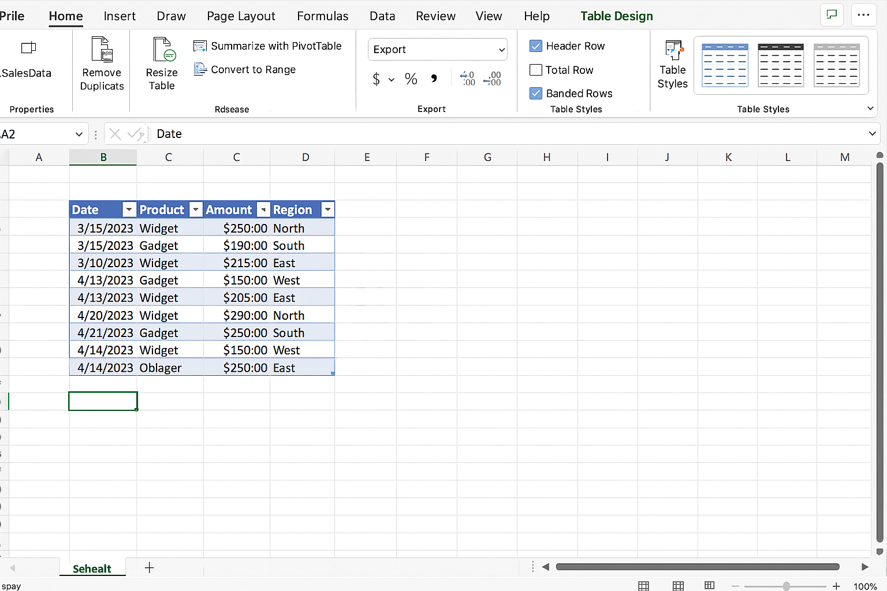Open the more options ellipsis
This screenshot has width=887, height=591.
click(x=864, y=15)
